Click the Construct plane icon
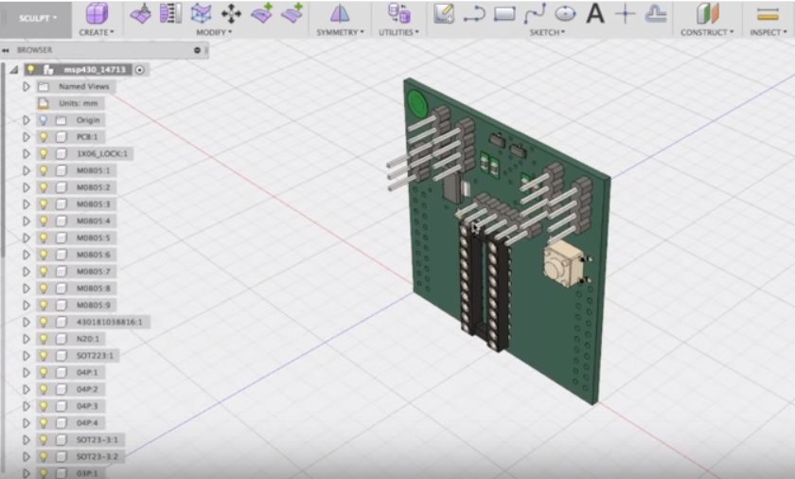 pyautogui.click(x=708, y=13)
